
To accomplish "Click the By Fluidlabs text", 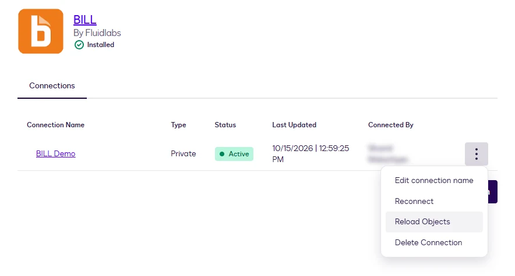I will pos(97,33).
